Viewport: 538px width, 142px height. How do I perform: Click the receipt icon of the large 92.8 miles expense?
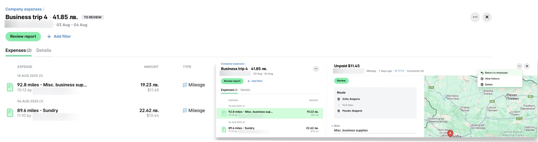point(10,87)
